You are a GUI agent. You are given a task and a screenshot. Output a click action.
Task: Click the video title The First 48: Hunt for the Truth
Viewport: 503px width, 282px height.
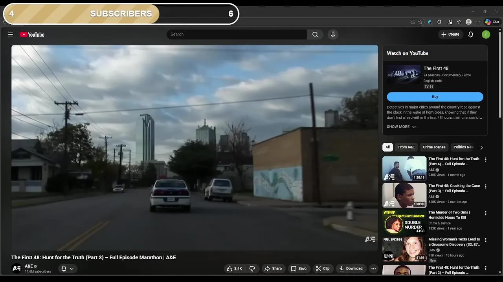[94, 257]
